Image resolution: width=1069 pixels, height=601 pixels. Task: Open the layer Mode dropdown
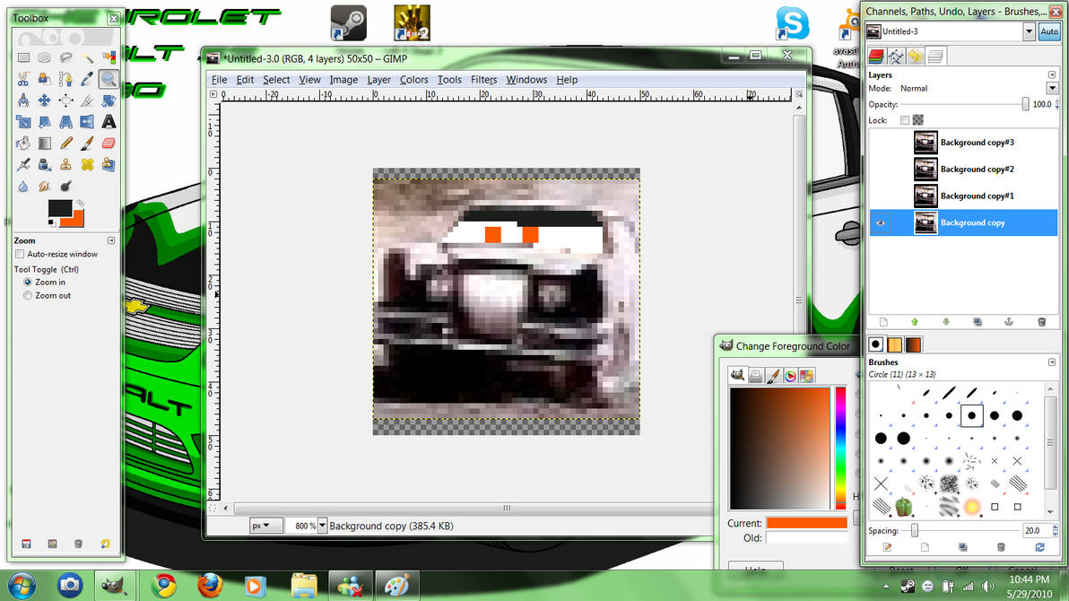(x=1052, y=88)
